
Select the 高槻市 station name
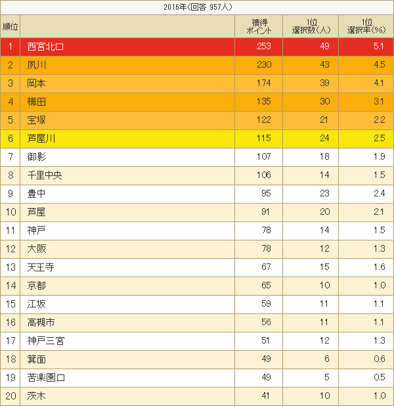click(41, 323)
